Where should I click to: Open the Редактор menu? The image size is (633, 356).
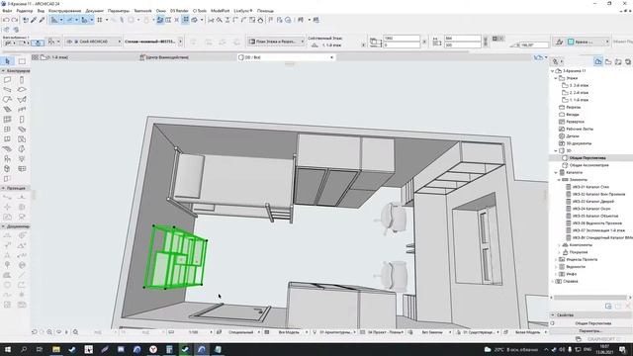tap(24, 11)
